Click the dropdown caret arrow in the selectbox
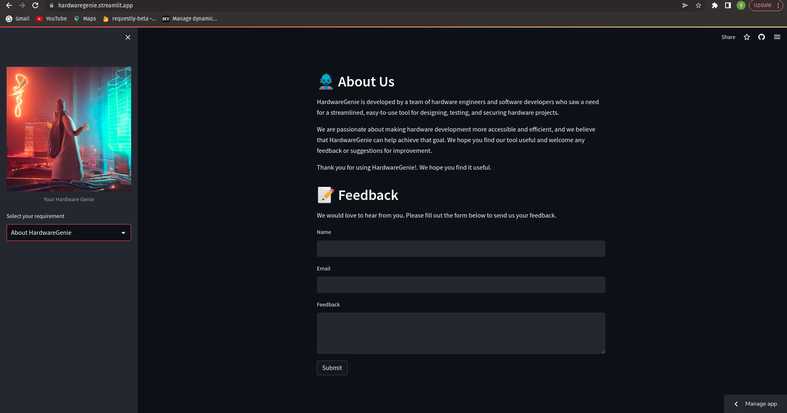787x413 pixels. coord(123,233)
